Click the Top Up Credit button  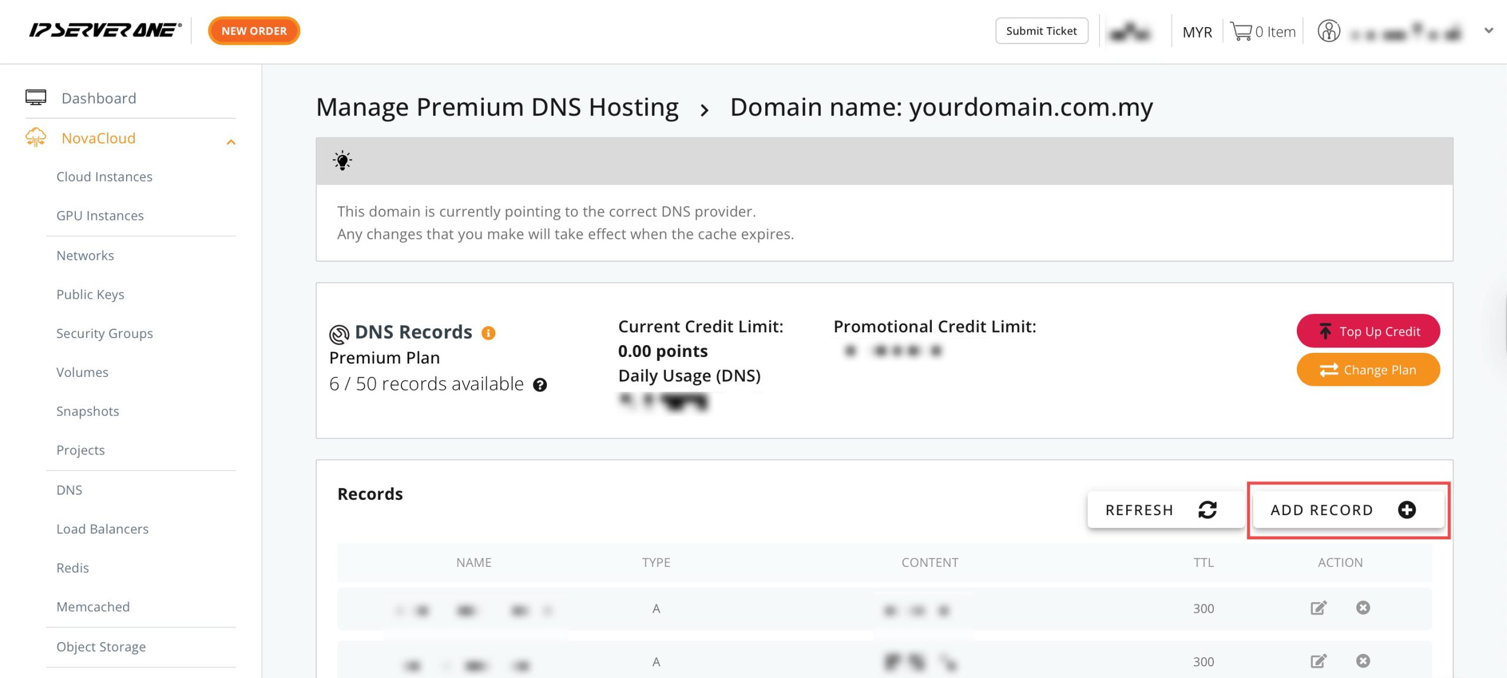[x=1368, y=331]
